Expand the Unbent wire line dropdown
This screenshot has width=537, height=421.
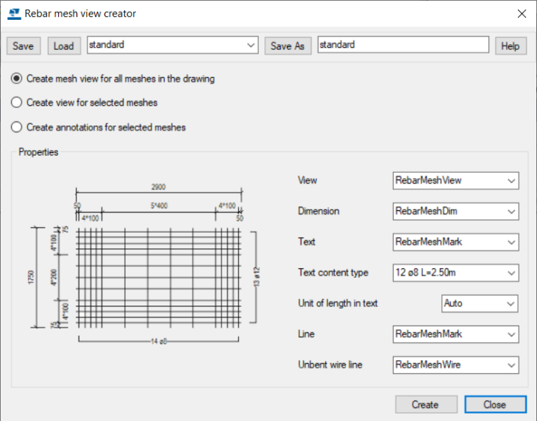455,365
